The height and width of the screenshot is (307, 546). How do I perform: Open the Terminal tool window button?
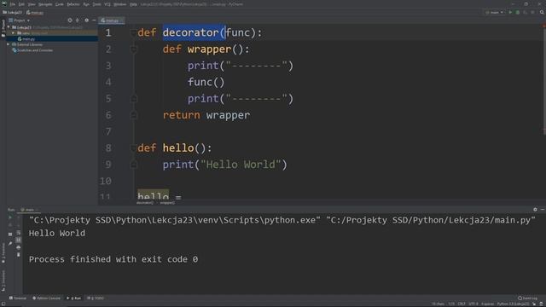point(18,298)
